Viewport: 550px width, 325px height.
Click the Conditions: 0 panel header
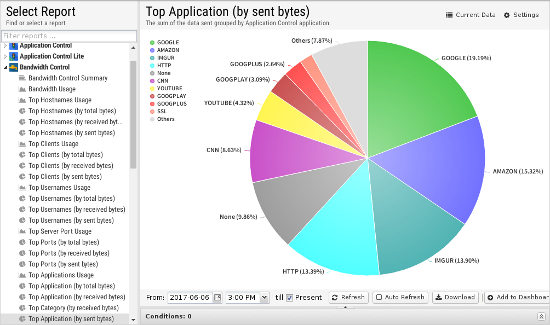[x=345, y=316]
